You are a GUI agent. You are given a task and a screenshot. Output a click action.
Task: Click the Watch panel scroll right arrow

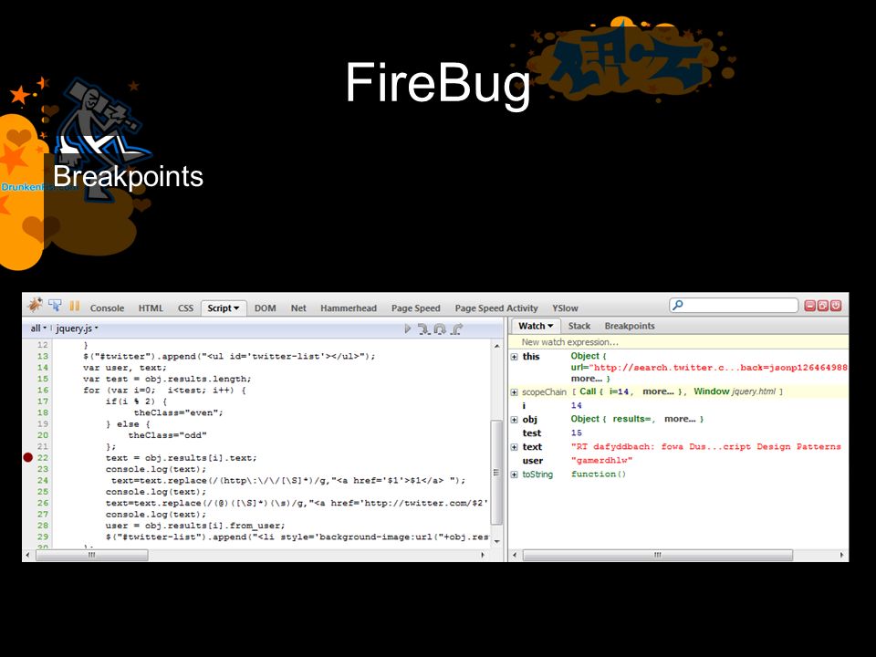(842, 555)
